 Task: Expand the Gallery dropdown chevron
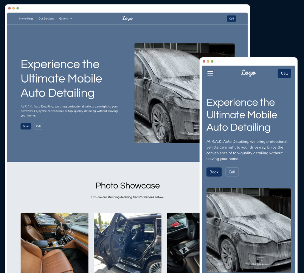[x=71, y=18]
